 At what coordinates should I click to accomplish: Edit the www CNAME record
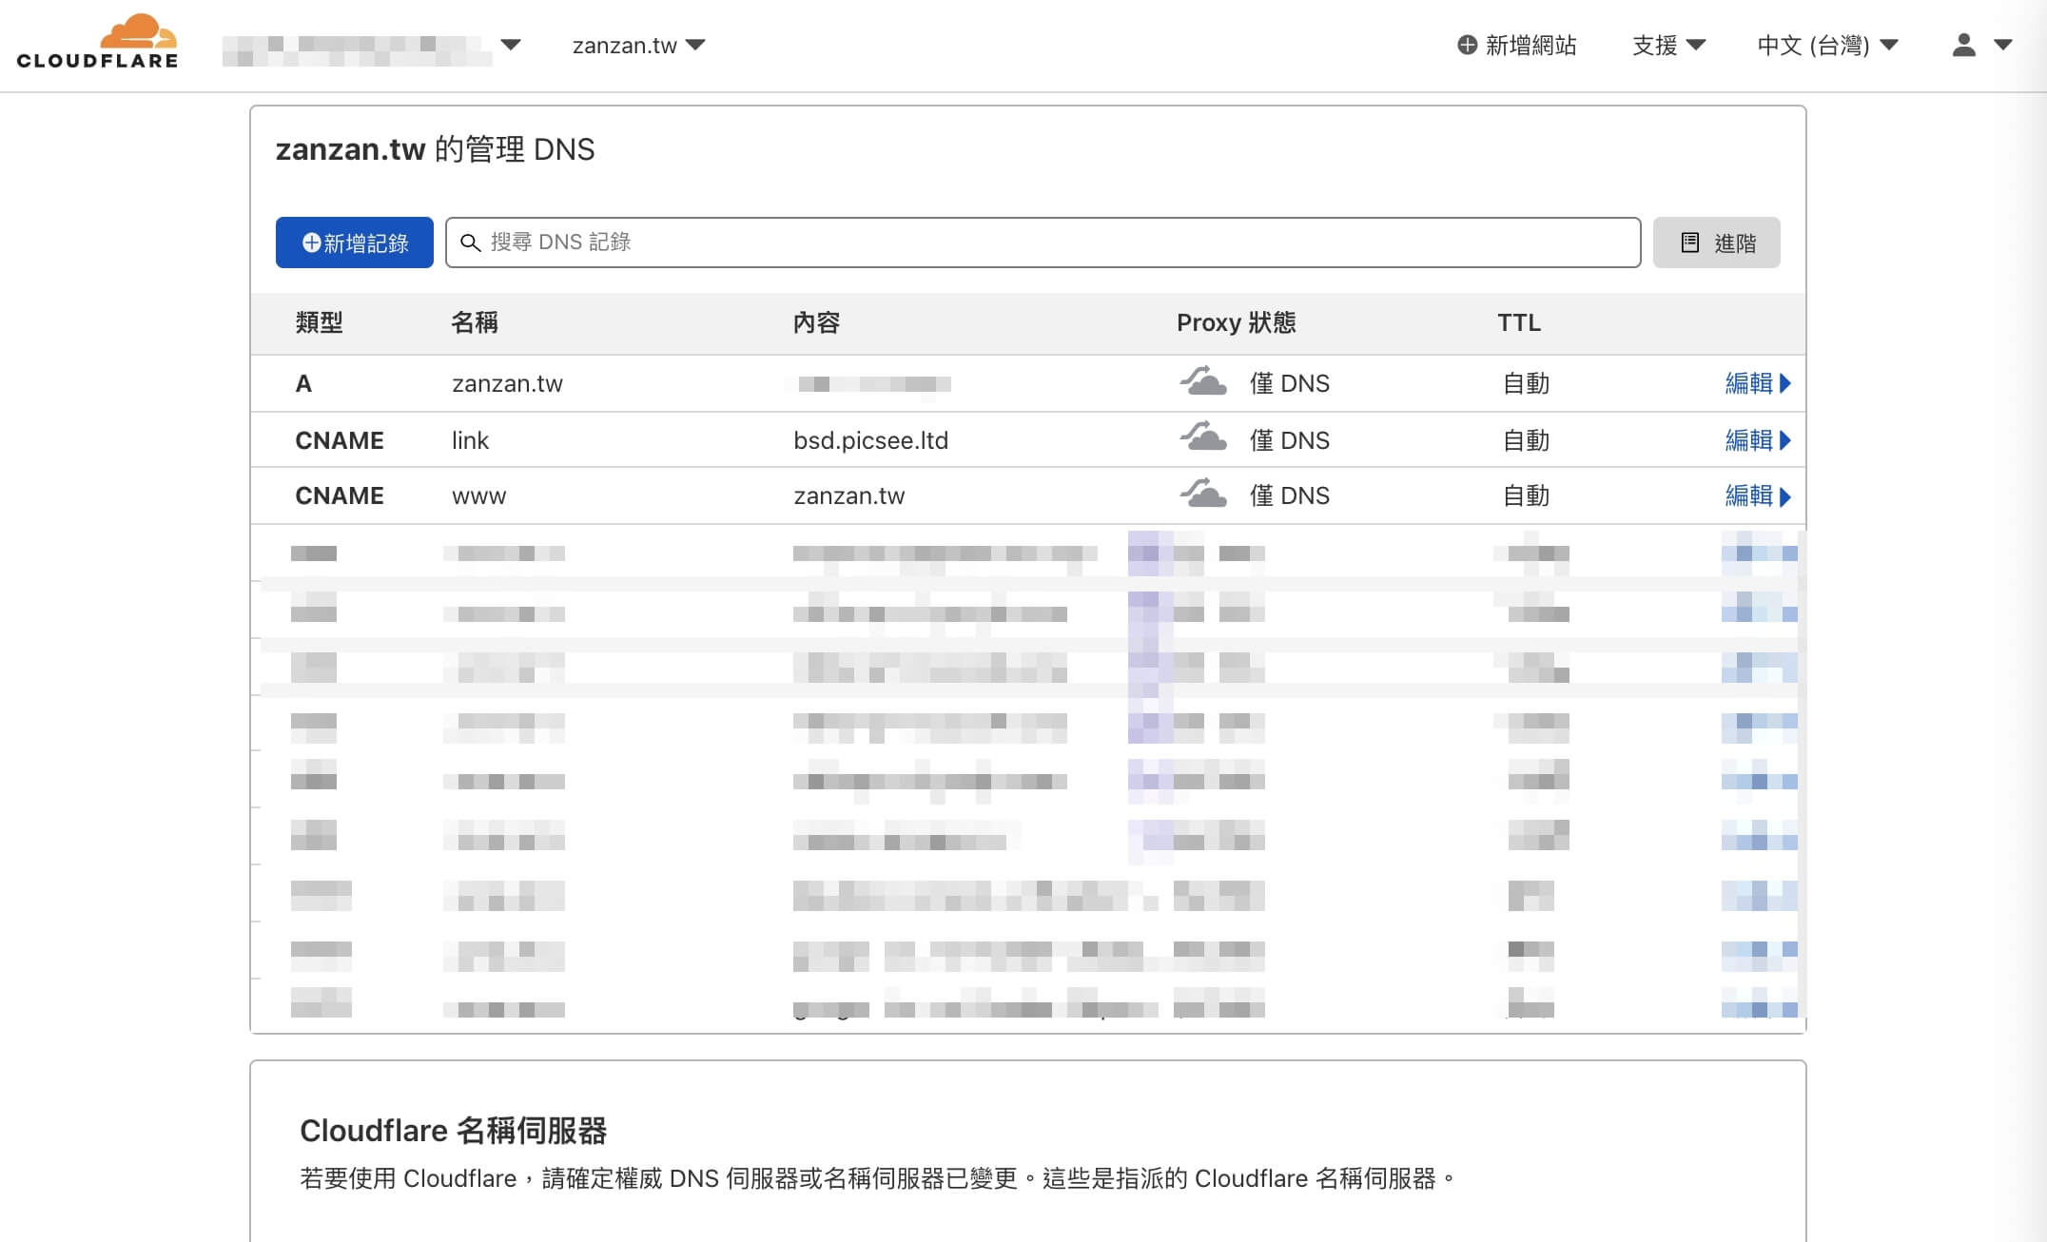click(x=1758, y=495)
